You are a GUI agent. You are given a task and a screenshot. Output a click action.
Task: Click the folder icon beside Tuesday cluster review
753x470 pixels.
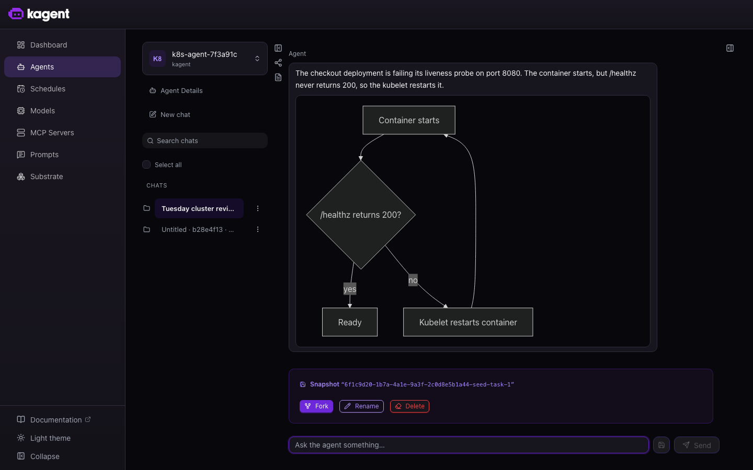coord(146,208)
